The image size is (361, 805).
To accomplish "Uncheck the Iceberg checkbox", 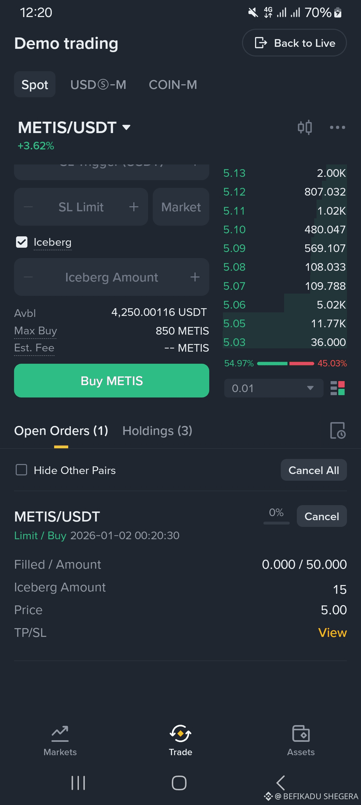I will click(x=22, y=242).
